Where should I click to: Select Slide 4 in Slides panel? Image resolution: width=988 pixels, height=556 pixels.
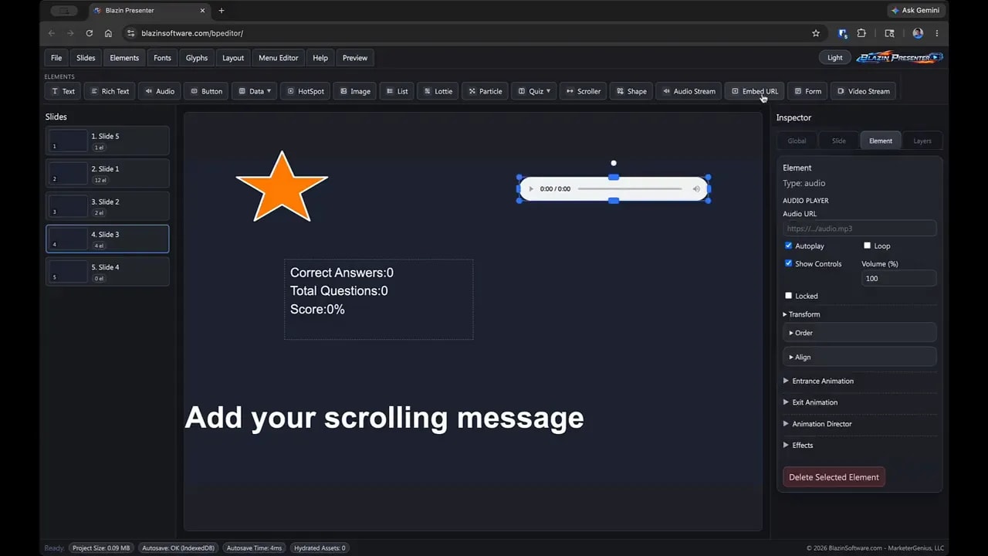tap(107, 272)
